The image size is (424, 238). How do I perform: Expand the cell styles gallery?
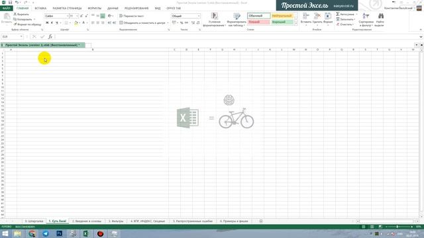(296, 24)
